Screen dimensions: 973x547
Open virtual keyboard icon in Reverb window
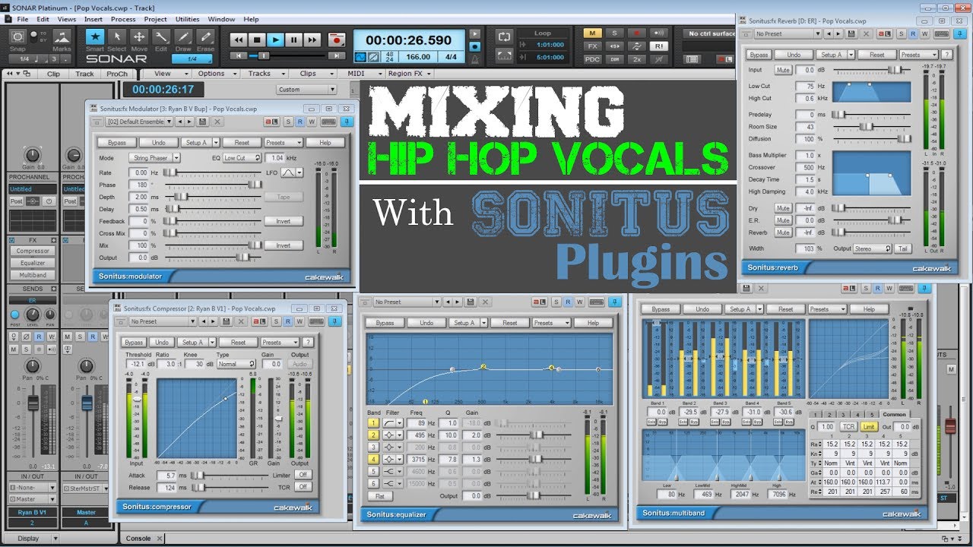(941, 33)
